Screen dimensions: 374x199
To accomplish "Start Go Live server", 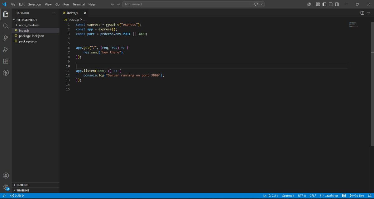I will (357, 196).
